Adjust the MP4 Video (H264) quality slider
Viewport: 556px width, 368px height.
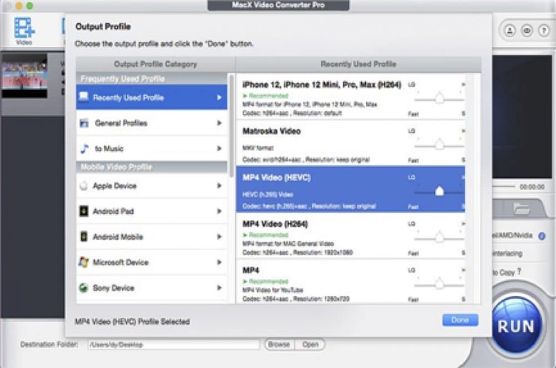(x=439, y=237)
